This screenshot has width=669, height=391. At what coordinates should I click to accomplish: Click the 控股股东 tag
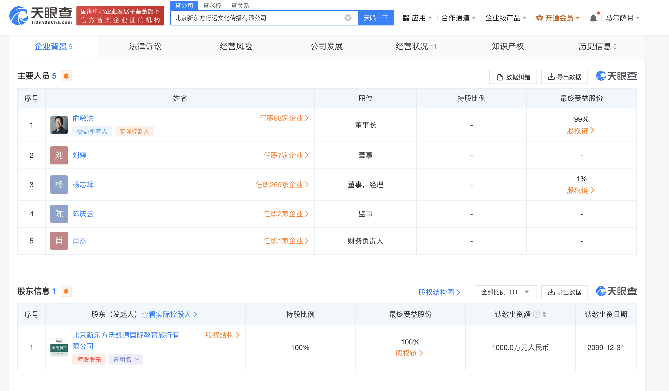pos(89,359)
